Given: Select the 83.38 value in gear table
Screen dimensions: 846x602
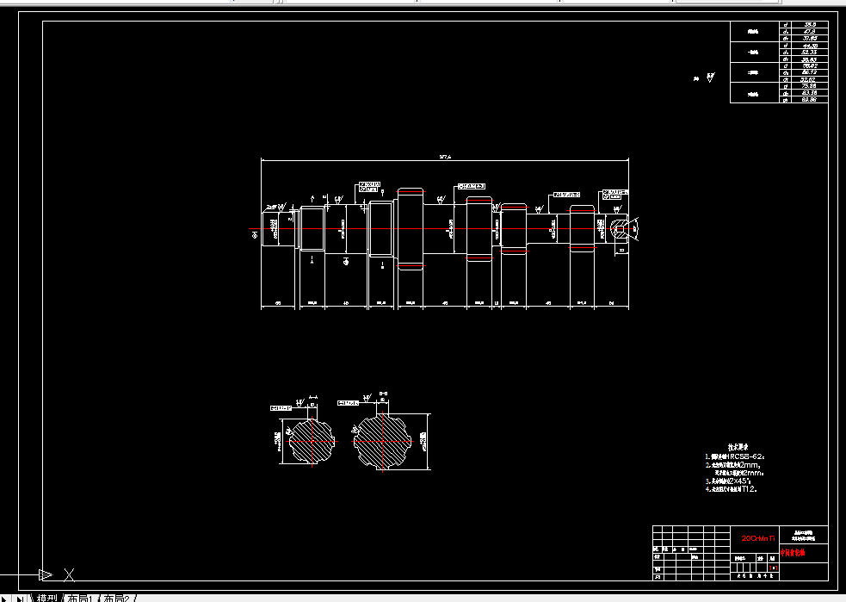Looking at the screenshot, I should click(809, 93).
